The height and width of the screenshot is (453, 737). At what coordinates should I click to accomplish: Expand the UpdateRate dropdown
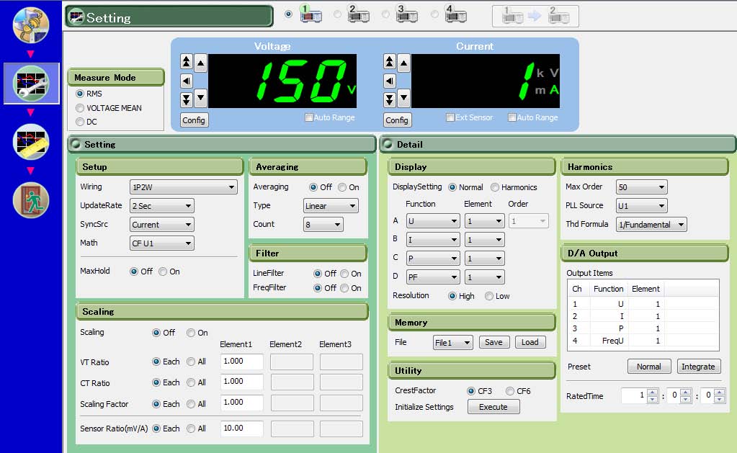(x=161, y=206)
